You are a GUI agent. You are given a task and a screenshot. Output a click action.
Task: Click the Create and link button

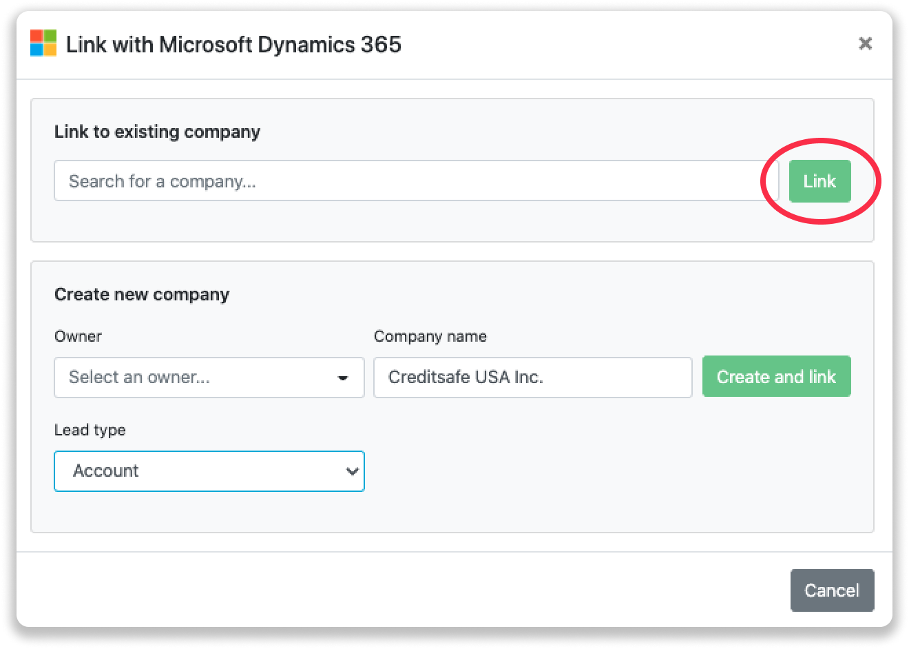pyautogui.click(x=776, y=376)
